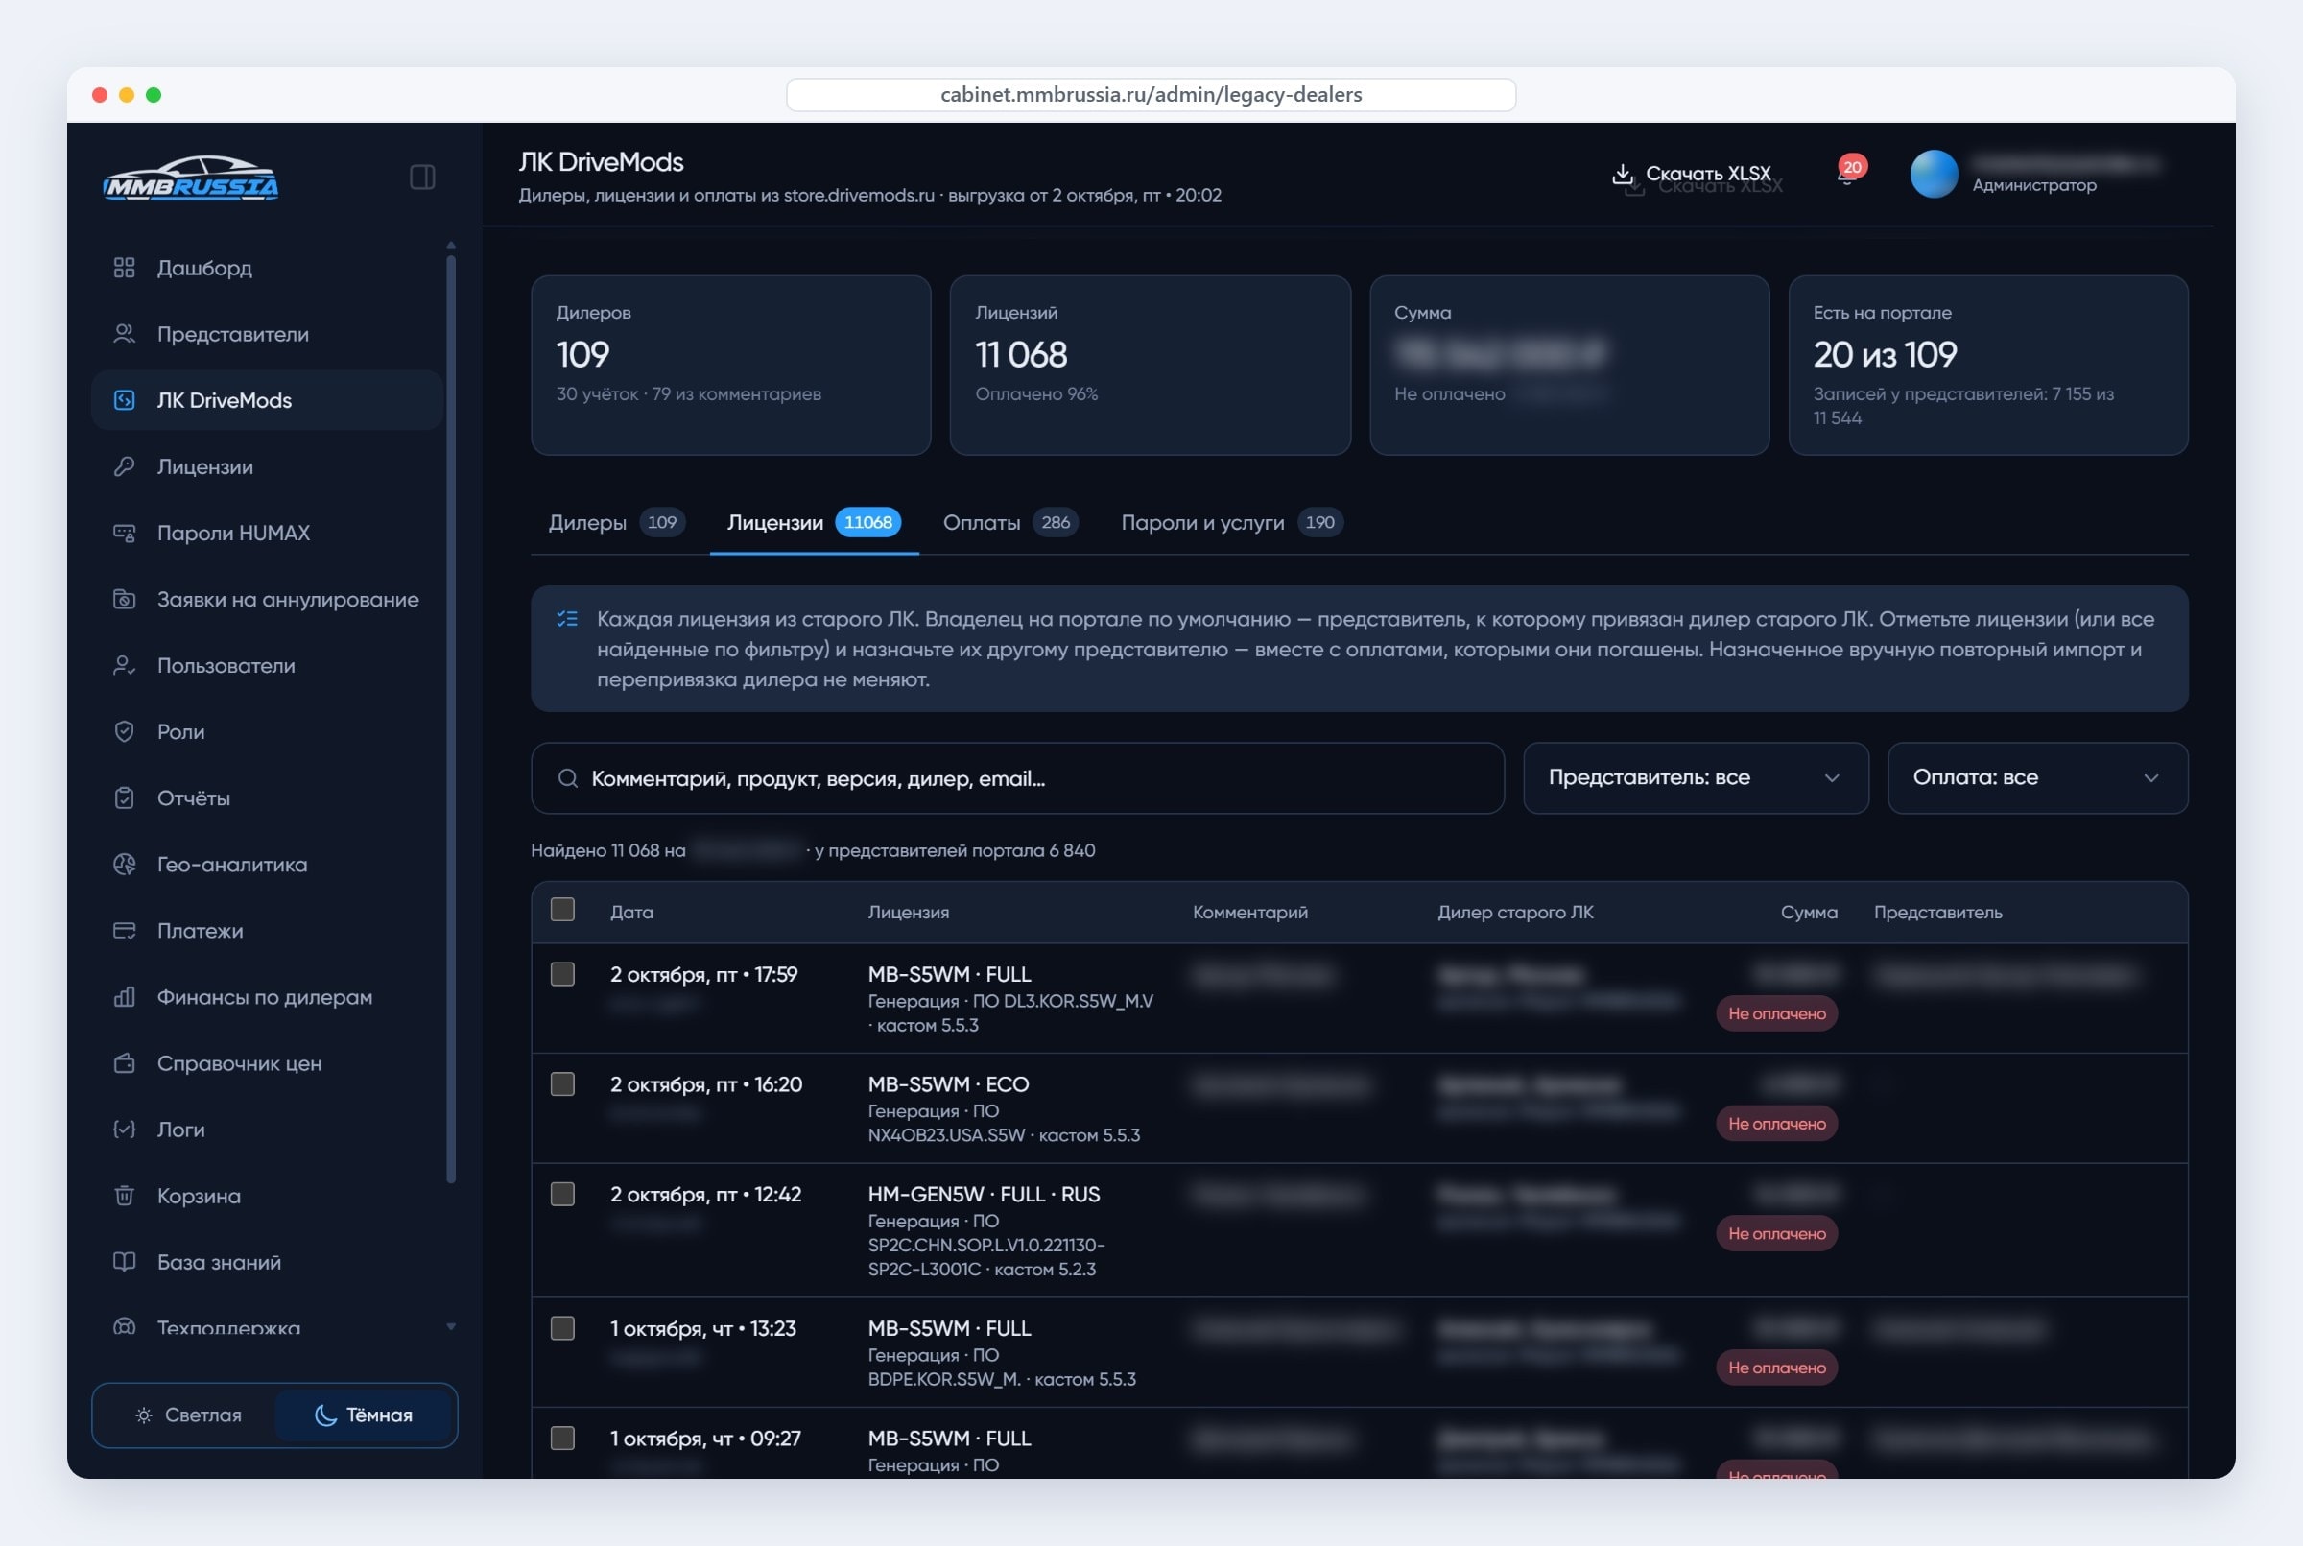Viewport: 2303px width, 1546px height.
Task: Open the Корзина trash icon
Action: (x=124, y=1195)
